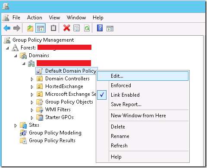This screenshot has width=207, height=168.
Task: Click the Starter GPOs folder icon
Action: (40, 117)
